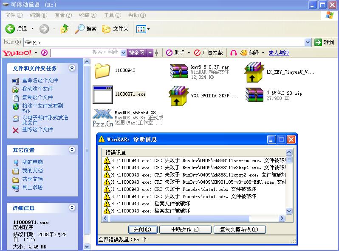Click 复制到剪贴板(L) in WinRAR dialog
The height and width of the screenshot is (251, 339).
pos(240,229)
